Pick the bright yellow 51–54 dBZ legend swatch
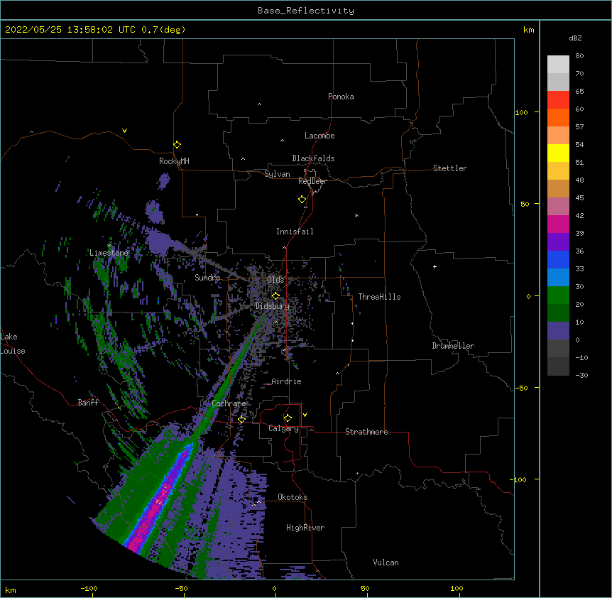Screen dimensions: 612x598 click(x=558, y=153)
